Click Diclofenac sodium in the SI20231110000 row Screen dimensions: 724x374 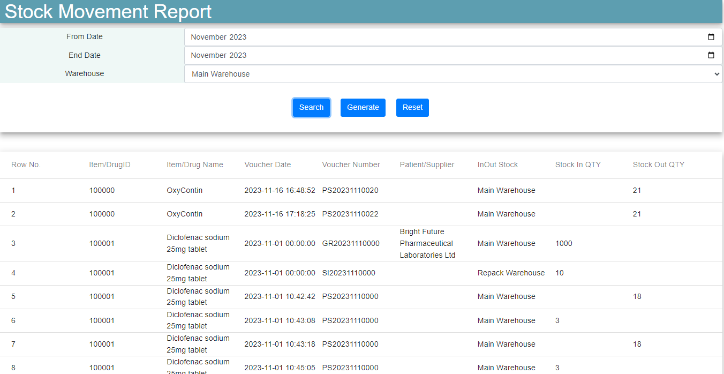[198, 273]
